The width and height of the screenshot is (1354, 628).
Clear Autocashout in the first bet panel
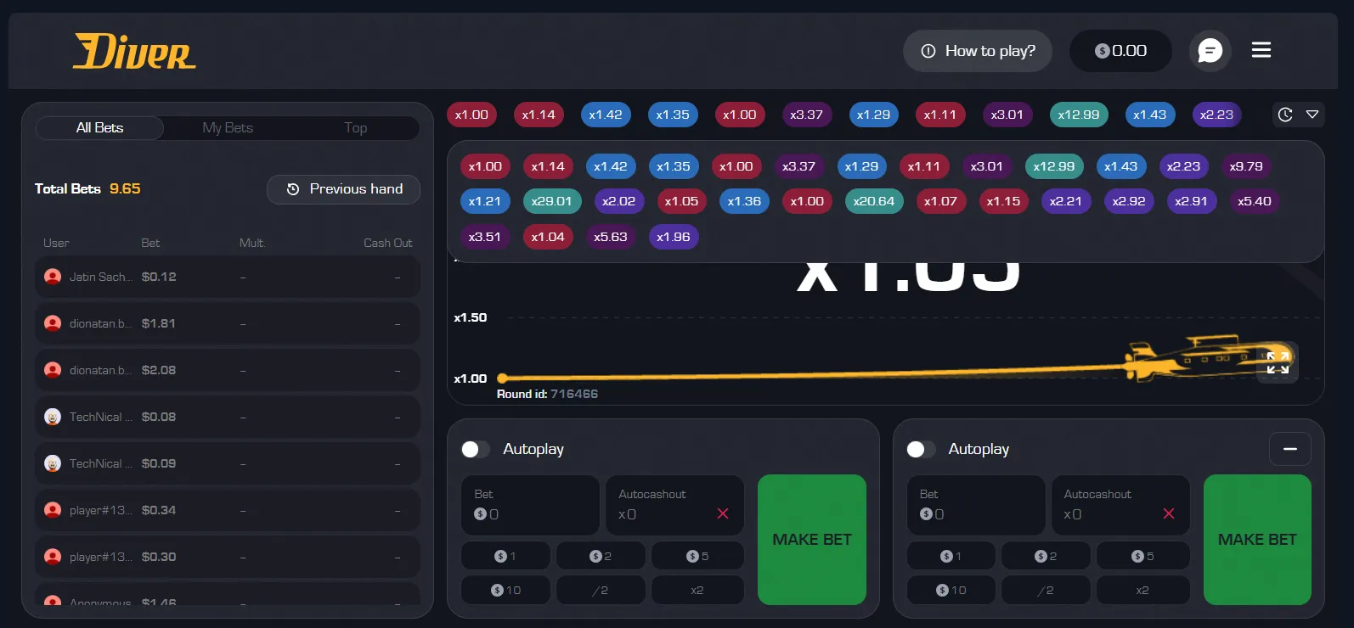[x=723, y=513]
